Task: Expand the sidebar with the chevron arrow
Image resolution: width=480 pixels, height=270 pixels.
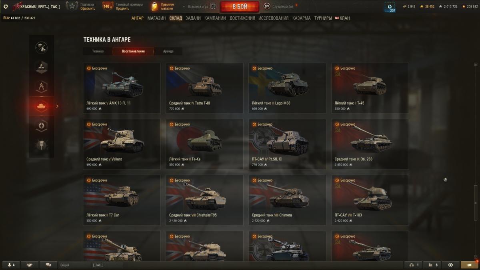Action: [x=57, y=106]
